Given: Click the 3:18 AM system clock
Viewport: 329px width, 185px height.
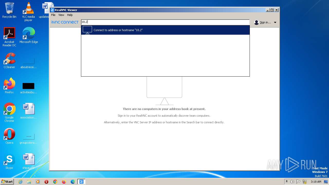Looking at the screenshot, I should [x=316, y=182].
